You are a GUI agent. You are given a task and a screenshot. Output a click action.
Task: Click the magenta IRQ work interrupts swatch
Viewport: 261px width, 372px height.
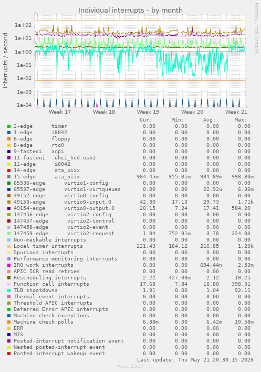click(9, 265)
